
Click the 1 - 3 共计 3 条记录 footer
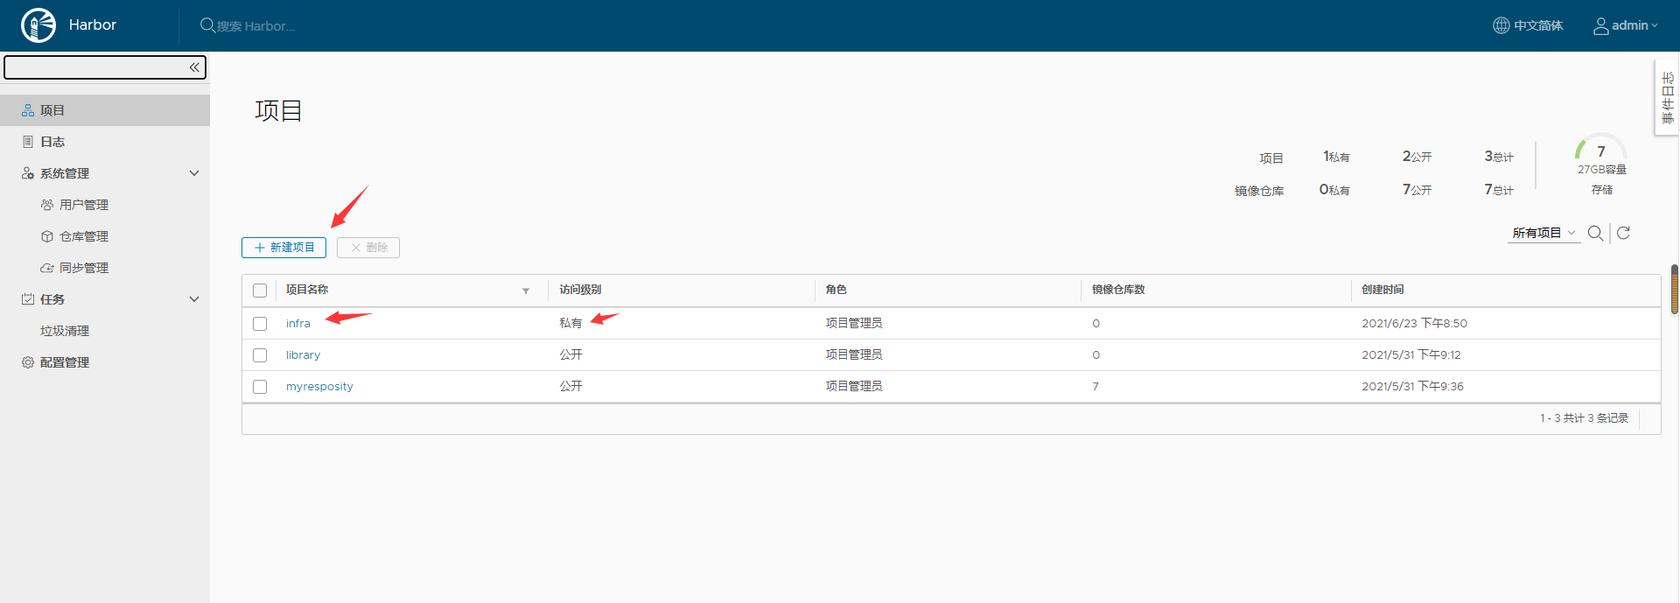pyautogui.click(x=1584, y=418)
